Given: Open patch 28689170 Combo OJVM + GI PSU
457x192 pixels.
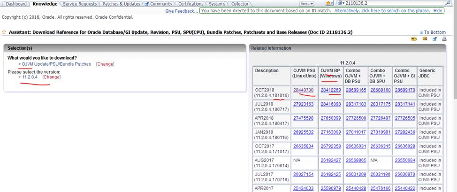Looking at the screenshot, I should click(405, 90).
